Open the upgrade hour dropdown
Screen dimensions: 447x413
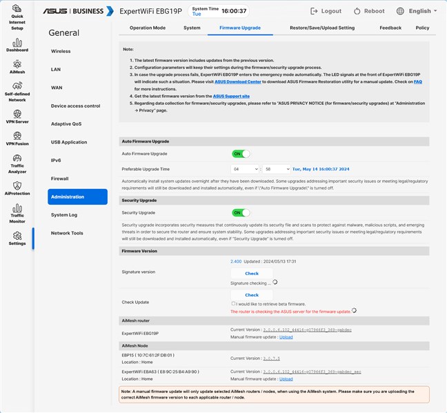click(x=245, y=170)
